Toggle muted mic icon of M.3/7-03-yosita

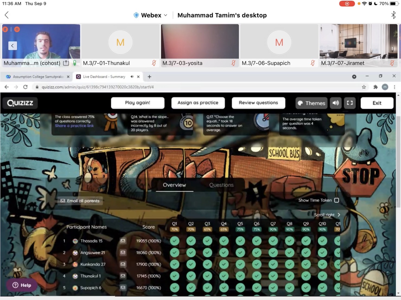(x=233, y=63)
